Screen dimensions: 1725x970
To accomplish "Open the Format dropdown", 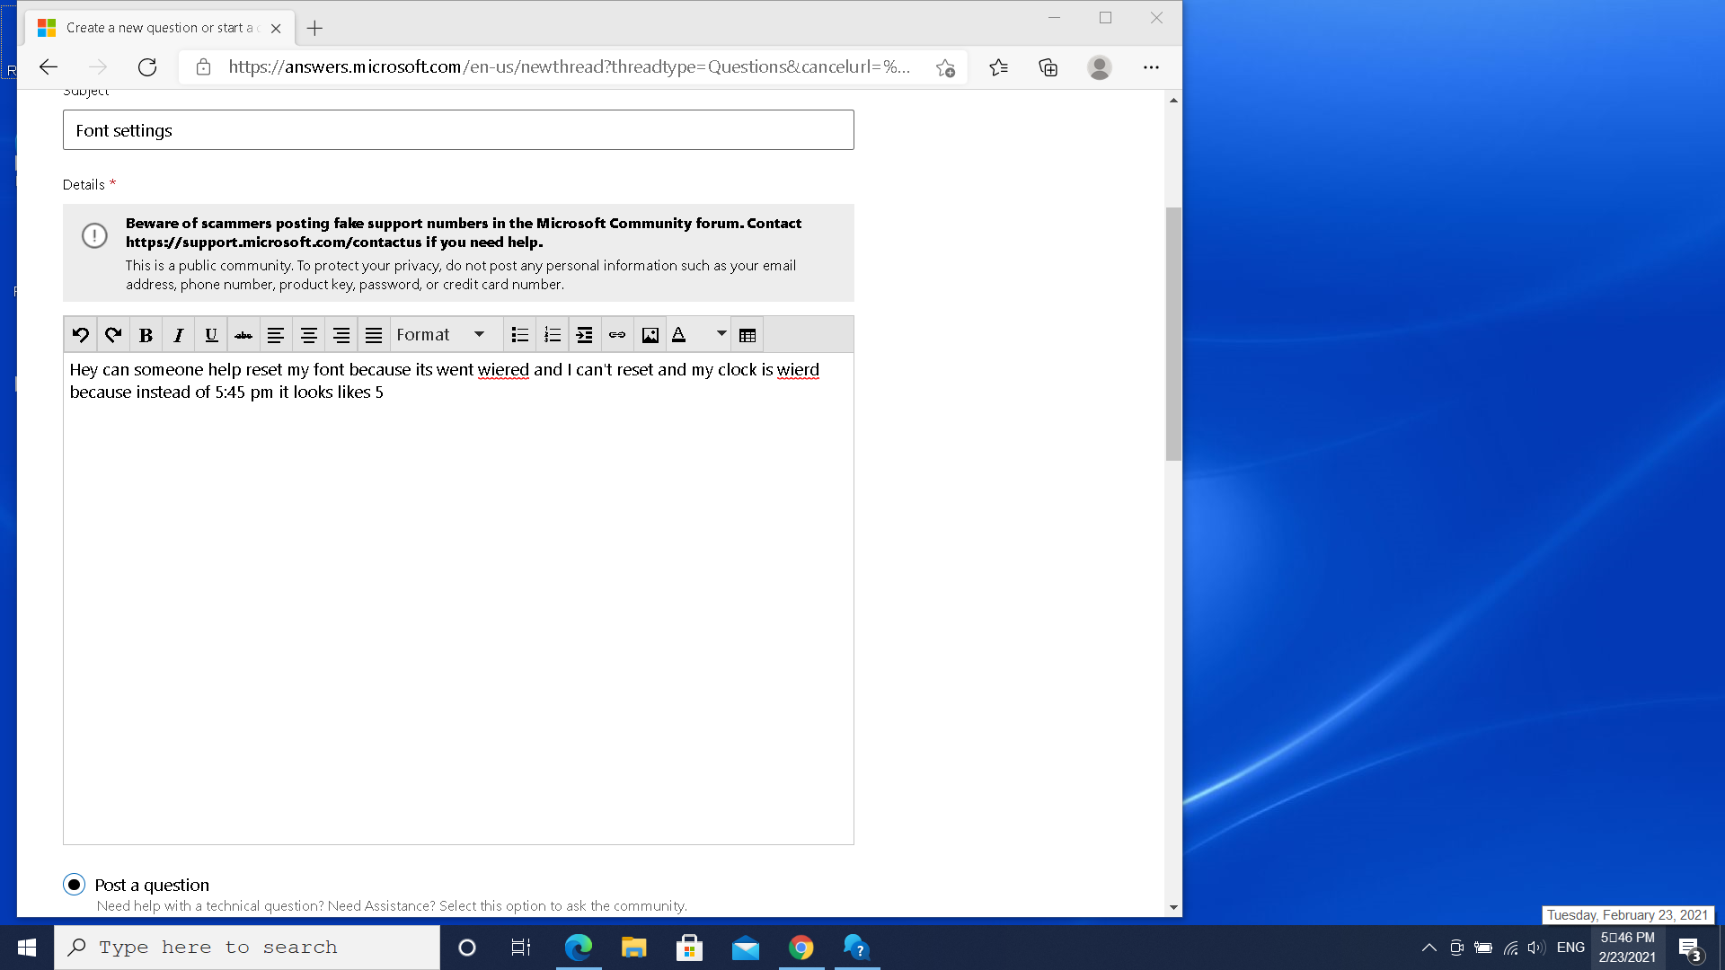I will click(x=445, y=335).
